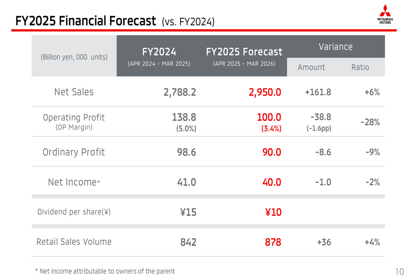Click the Amount subheader

coord(311,68)
